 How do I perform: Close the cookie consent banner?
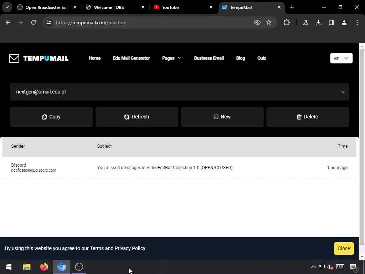tap(344, 248)
